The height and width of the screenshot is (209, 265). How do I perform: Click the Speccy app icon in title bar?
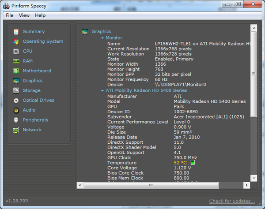pos(7,6)
